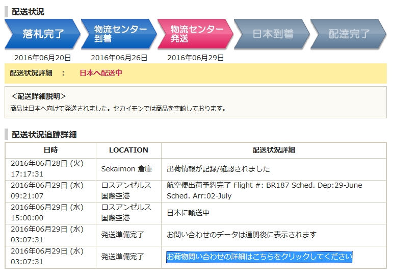Open the お荷物問い合わせの詳細はこちら link
This screenshot has height=278, width=393.
(x=259, y=257)
